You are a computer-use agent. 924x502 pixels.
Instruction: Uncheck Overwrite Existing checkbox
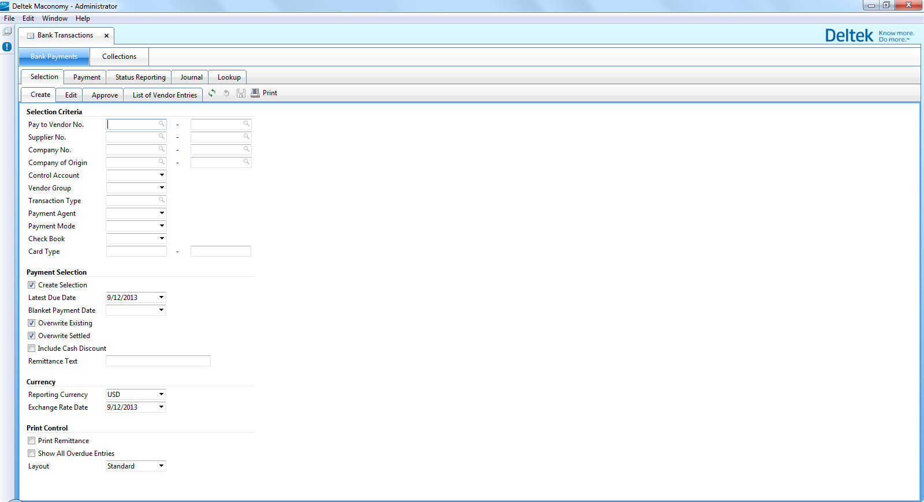(x=32, y=323)
